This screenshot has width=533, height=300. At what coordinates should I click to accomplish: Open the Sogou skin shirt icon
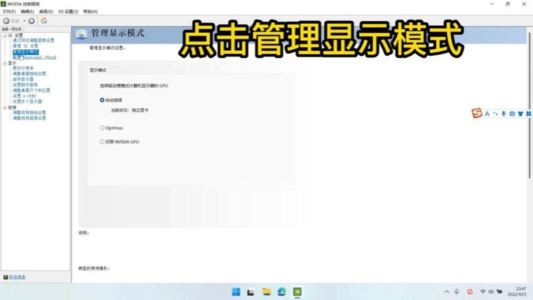(x=520, y=114)
